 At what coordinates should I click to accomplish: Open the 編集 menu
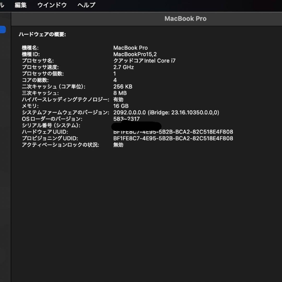pos(21,5)
